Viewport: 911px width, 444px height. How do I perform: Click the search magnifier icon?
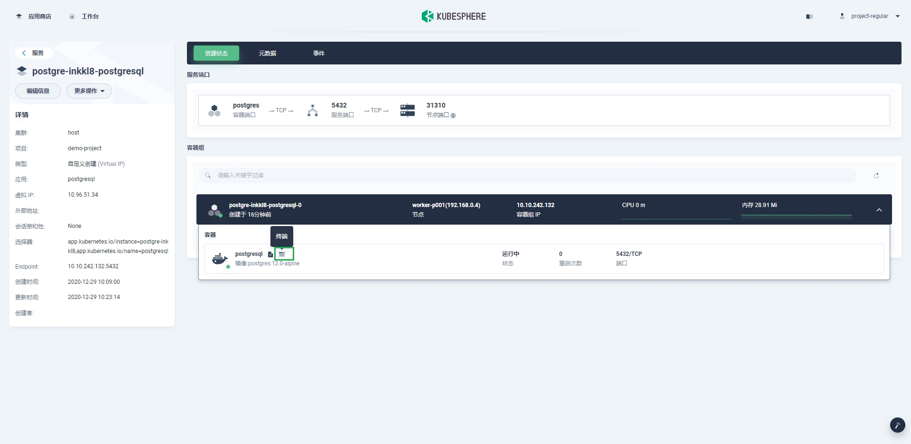coord(208,175)
